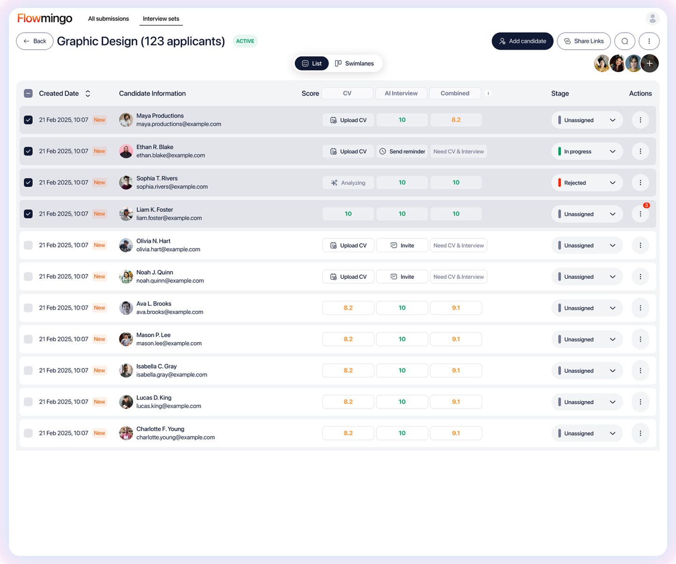Send reminder to Ethan R. Blake
The image size is (676, 564).
[402, 151]
